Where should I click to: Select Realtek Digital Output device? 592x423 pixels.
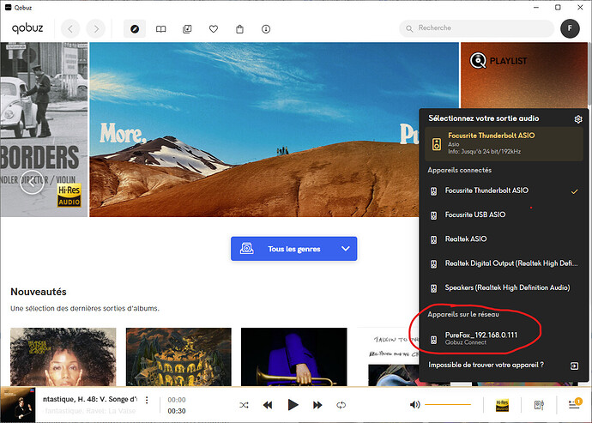click(504, 263)
